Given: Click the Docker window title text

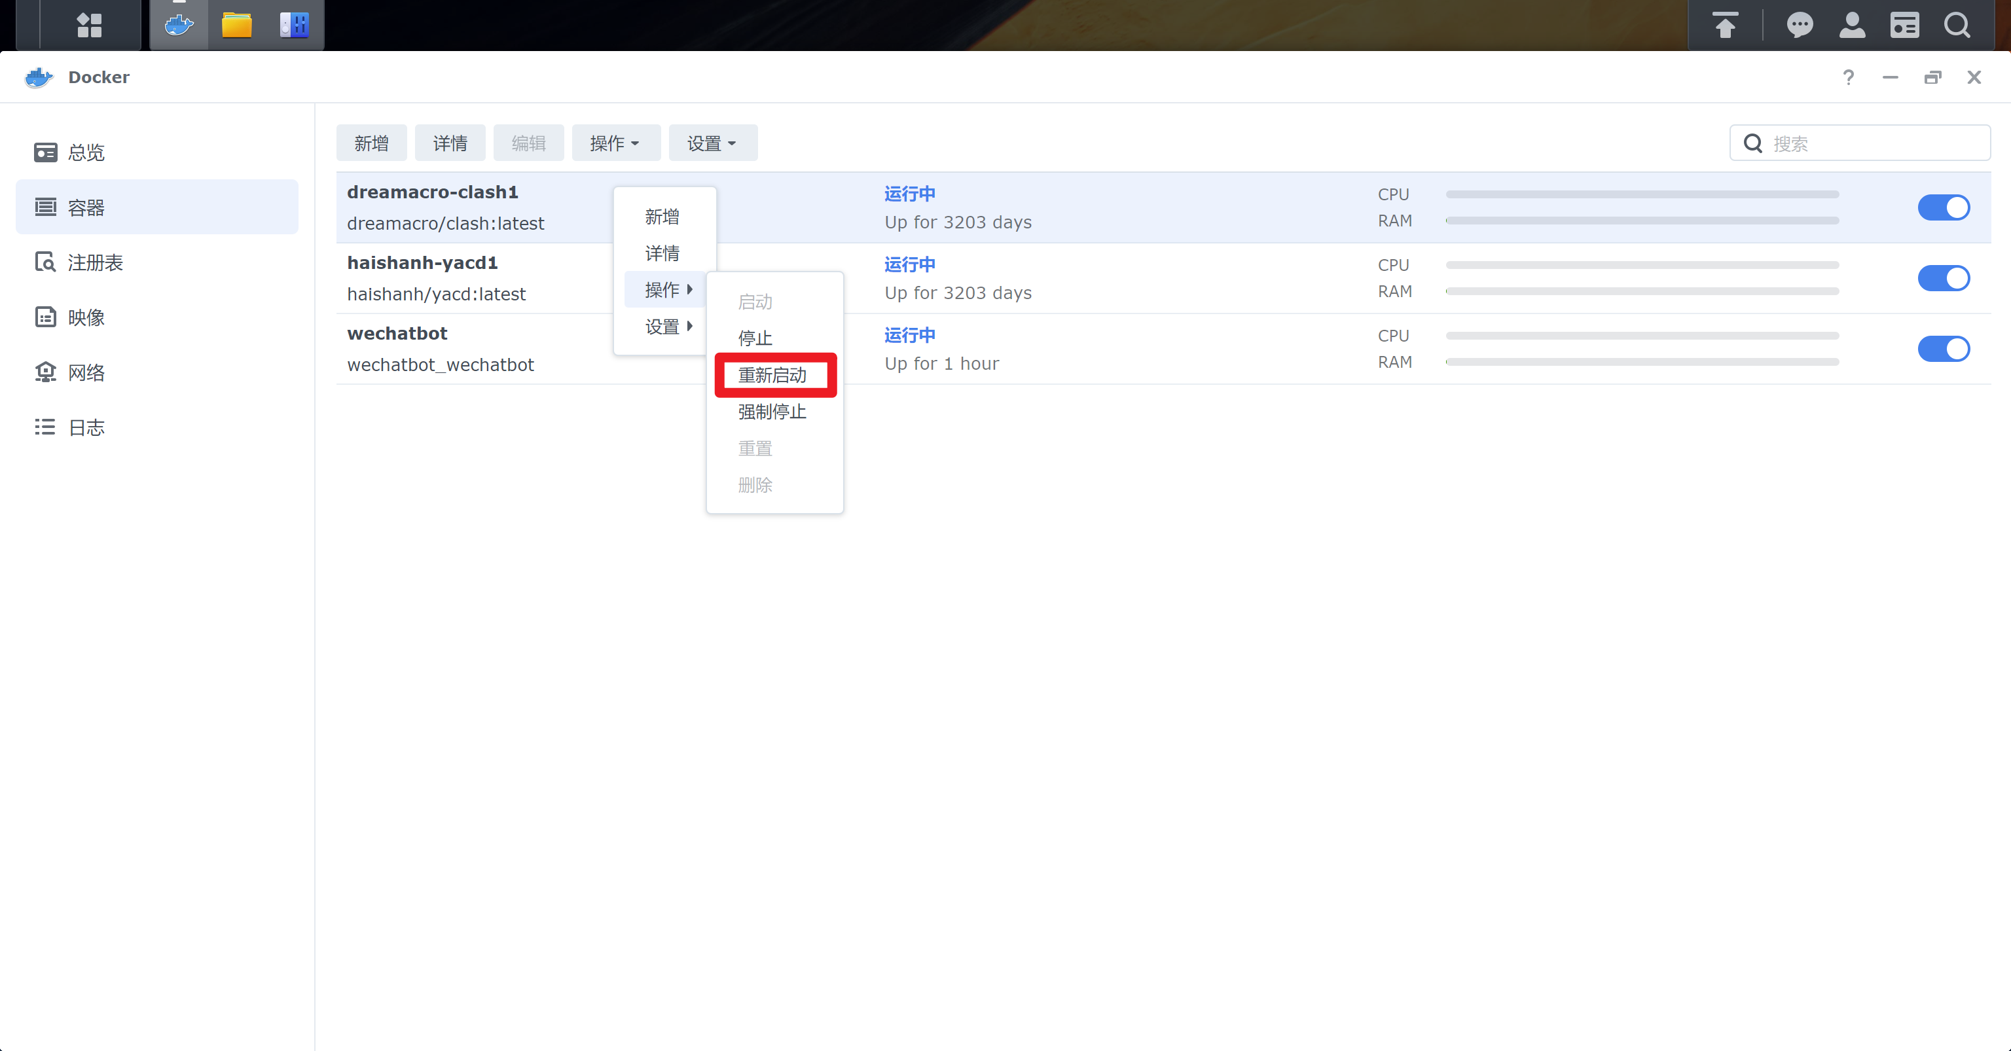Looking at the screenshot, I should point(98,77).
